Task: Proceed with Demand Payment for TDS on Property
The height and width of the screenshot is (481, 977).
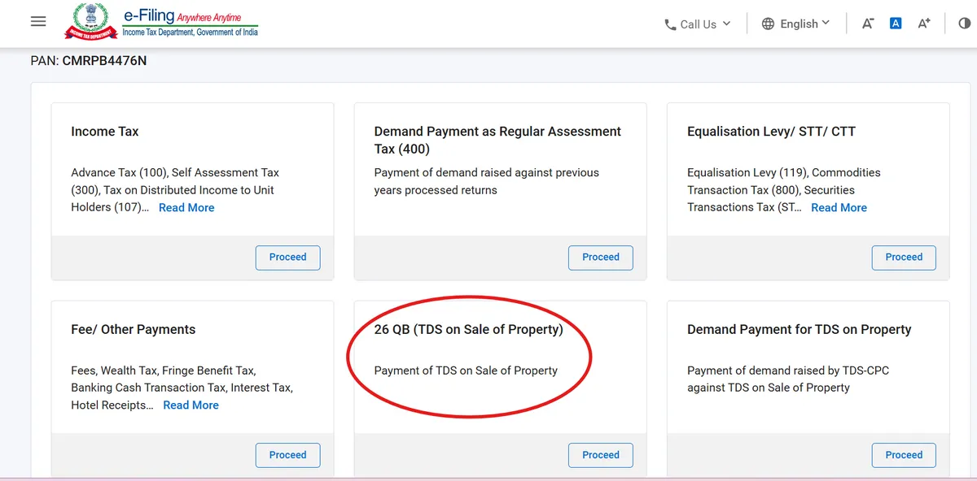Action: click(904, 455)
